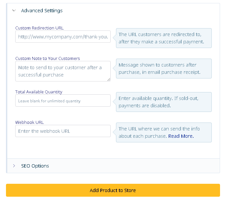Click the Add Product to Store button
The height and width of the screenshot is (201, 227).
pos(113,190)
